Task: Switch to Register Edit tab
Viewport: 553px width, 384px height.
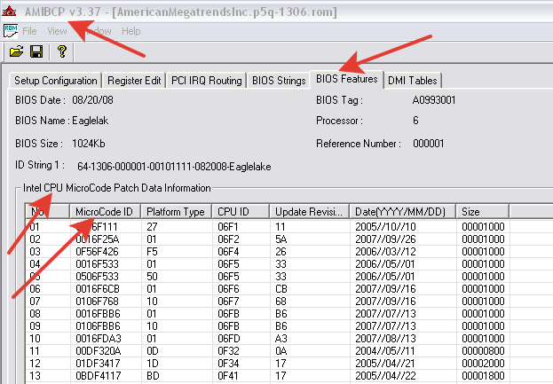Action: [x=134, y=81]
